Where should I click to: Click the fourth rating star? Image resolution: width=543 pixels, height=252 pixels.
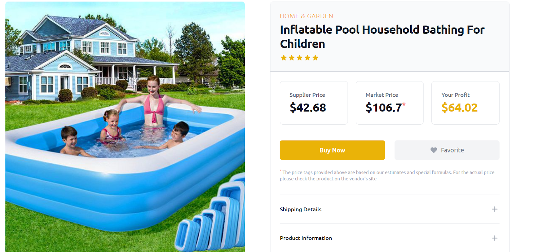coord(307,58)
